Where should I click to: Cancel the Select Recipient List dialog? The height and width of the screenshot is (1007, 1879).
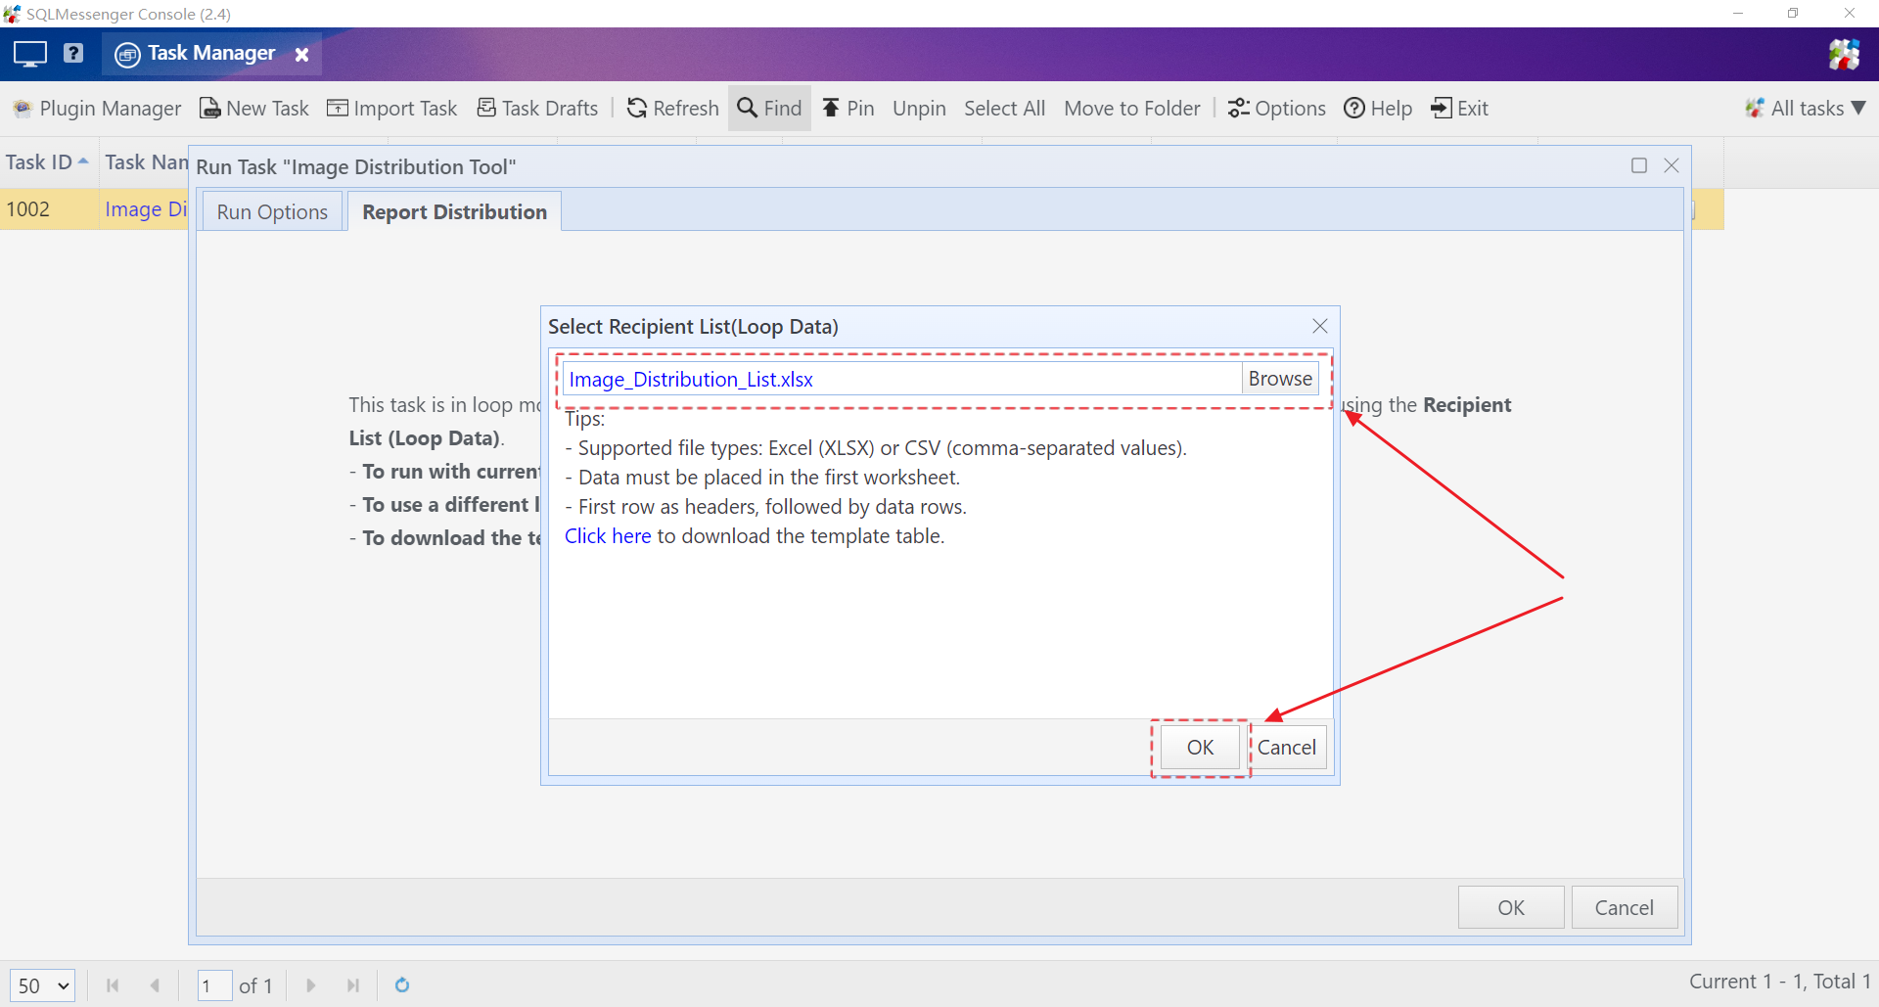click(1287, 748)
